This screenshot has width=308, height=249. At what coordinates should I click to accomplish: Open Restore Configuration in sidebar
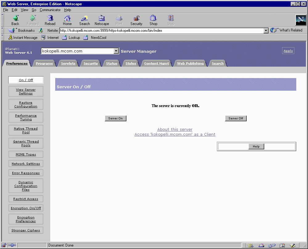(x=26, y=104)
